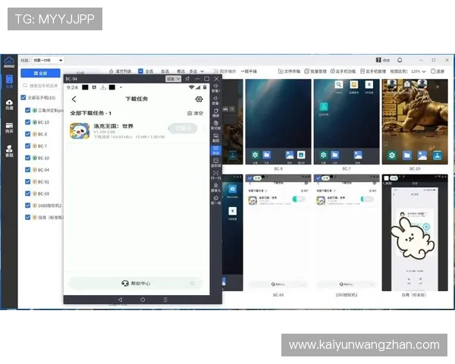Click 清空列表 clear list button
The width and height of the screenshot is (455, 364).
(x=120, y=71)
